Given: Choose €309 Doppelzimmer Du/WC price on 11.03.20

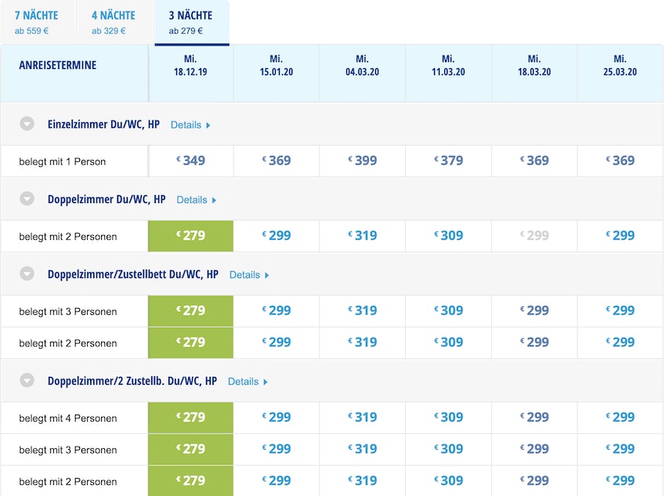Looking at the screenshot, I should click(448, 236).
